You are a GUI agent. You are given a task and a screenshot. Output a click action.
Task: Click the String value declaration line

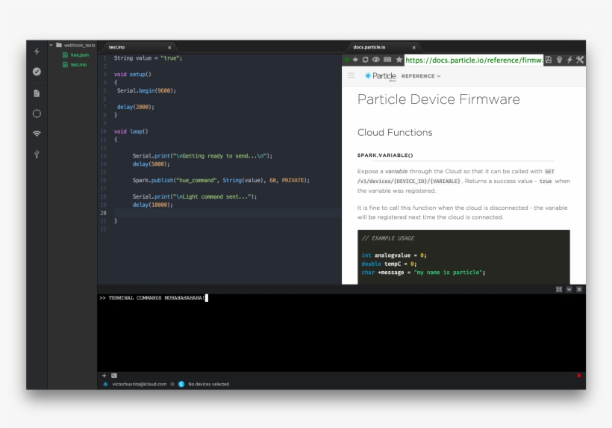(x=148, y=58)
